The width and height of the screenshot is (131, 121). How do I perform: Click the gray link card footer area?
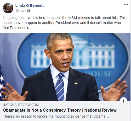pos(65,111)
